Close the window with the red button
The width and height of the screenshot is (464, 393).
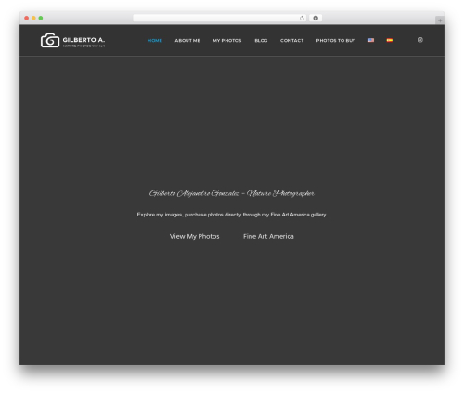pyautogui.click(x=27, y=18)
